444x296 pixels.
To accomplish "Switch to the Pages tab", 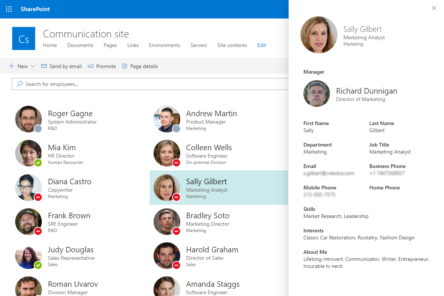I will (110, 45).
